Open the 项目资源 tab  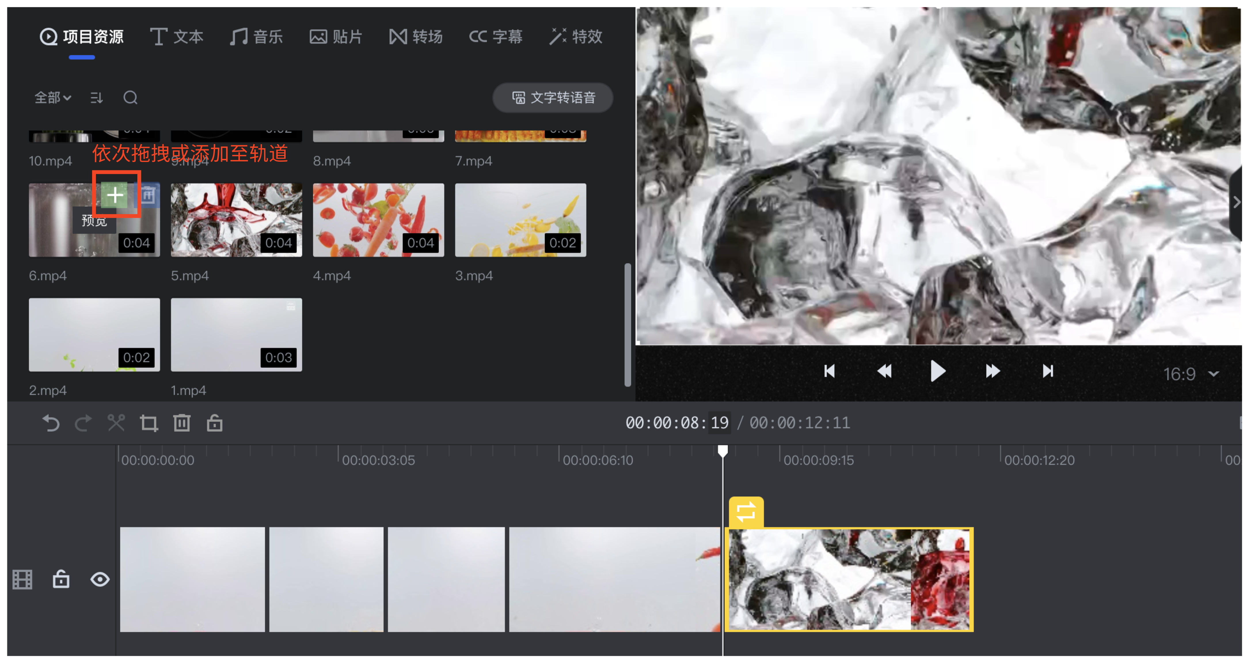click(81, 36)
